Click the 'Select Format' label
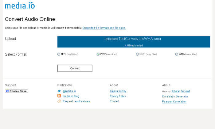Image resolution: width=215 pixels, height=129 pixels. pos(16,54)
